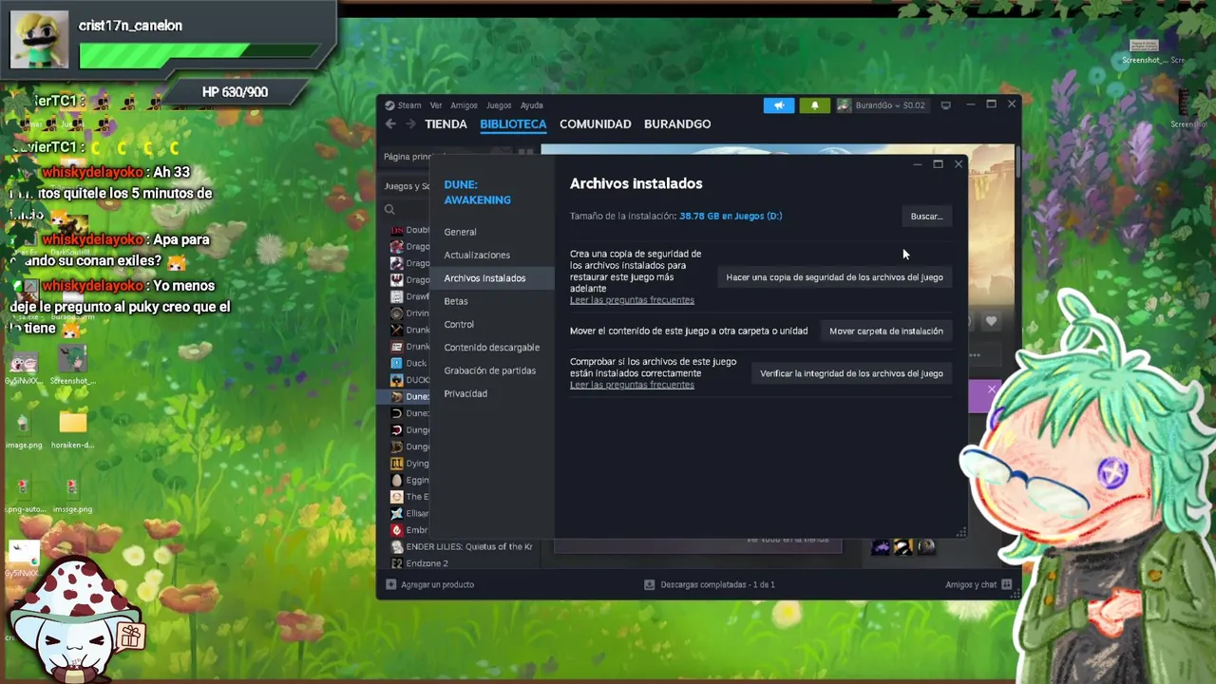Image resolution: width=1216 pixels, height=684 pixels.
Task: Click the Big Picture monitor icon
Action: [945, 105]
